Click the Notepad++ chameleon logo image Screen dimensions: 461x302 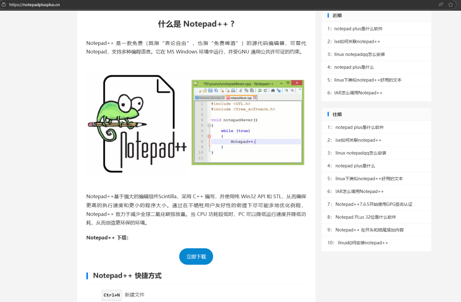137,123
